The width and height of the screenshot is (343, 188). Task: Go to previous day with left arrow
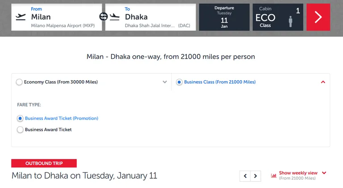click(245, 176)
